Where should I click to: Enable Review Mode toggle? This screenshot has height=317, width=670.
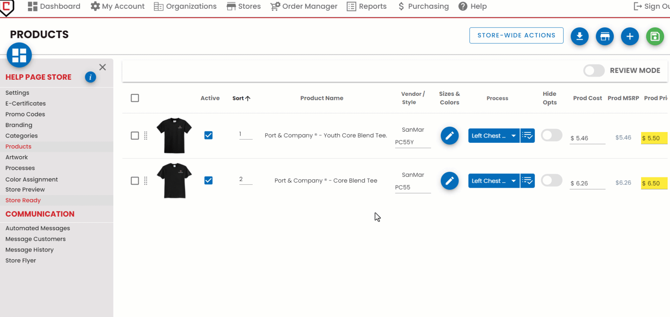click(594, 71)
